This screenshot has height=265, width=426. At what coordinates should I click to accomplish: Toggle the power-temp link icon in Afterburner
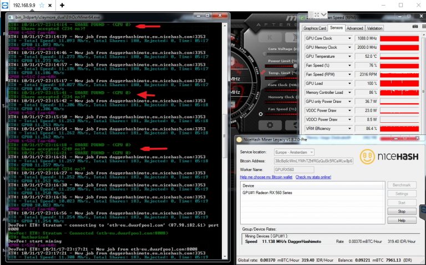(263, 72)
